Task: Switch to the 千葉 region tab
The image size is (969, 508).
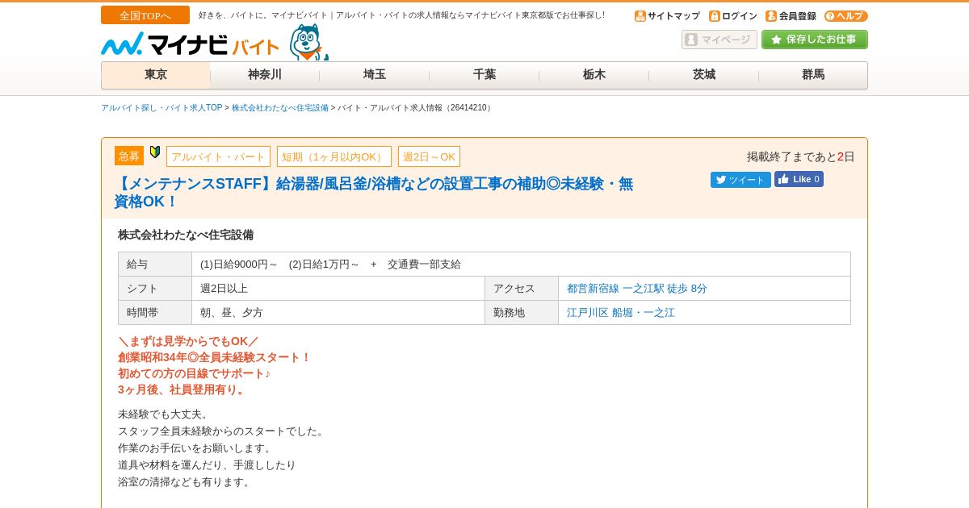Action: click(x=484, y=75)
